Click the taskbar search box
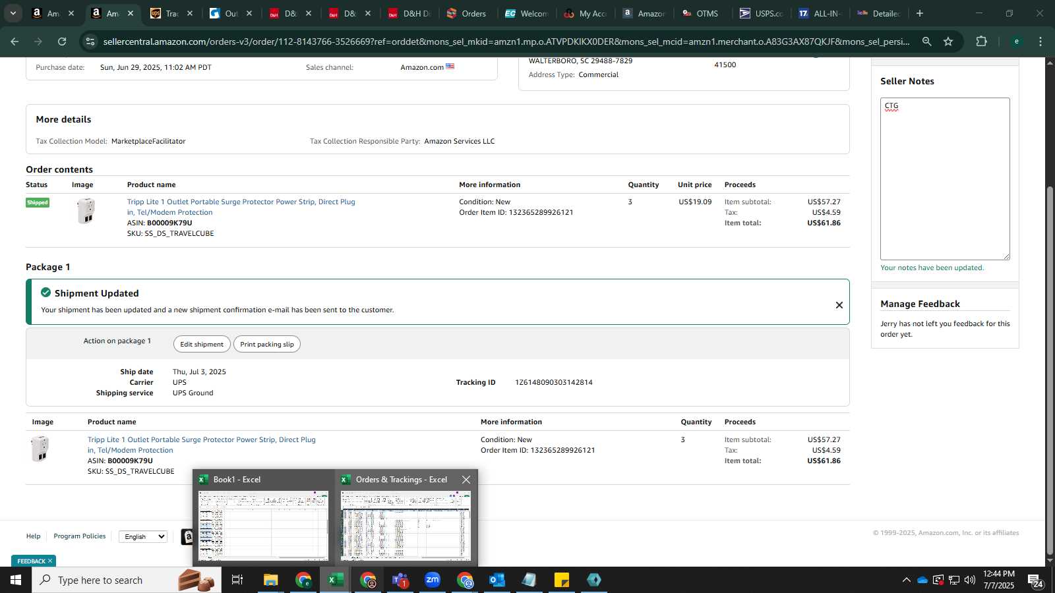The image size is (1055, 593). [x=127, y=580]
